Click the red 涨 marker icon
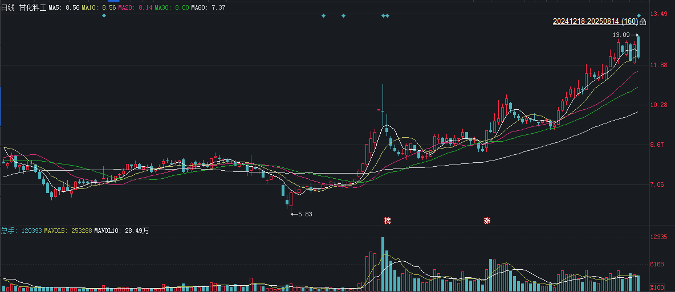 point(487,221)
